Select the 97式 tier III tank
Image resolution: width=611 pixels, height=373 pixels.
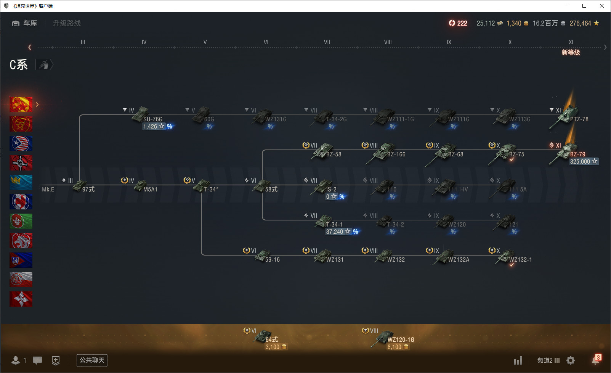click(83, 187)
